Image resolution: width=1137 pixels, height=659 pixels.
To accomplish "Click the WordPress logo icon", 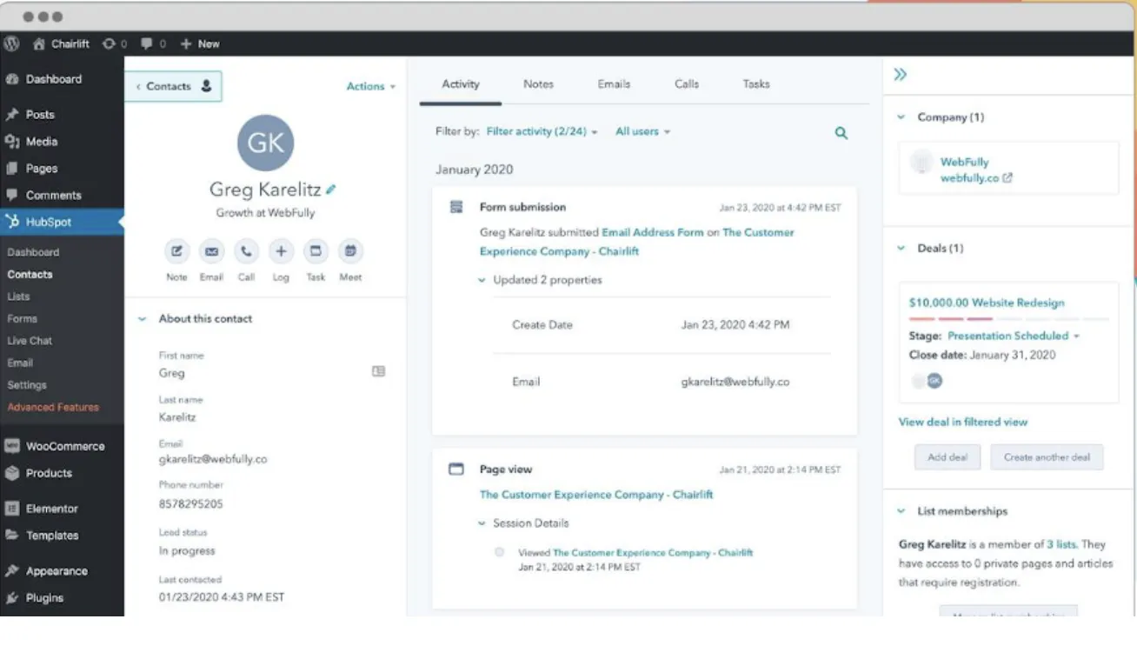I will [x=11, y=43].
